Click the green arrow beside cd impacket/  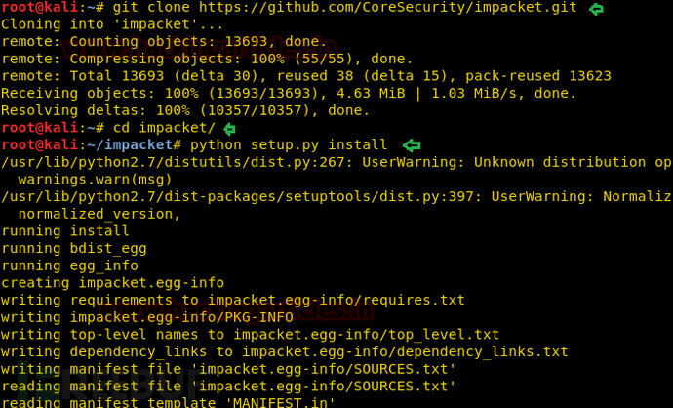coord(229,129)
